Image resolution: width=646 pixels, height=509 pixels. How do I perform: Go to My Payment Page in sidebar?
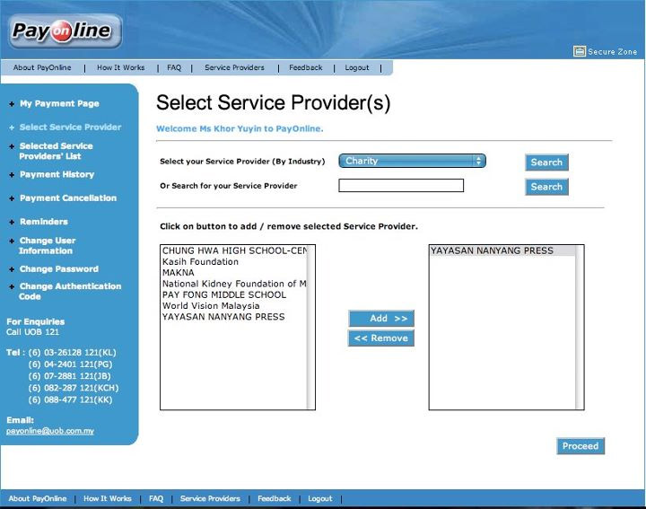pyautogui.click(x=59, y=103)
